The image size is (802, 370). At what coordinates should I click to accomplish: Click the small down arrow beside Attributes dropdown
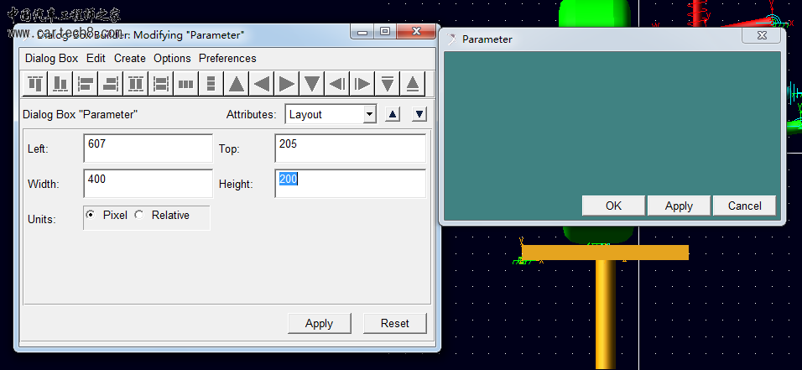[x=419, y=114]
